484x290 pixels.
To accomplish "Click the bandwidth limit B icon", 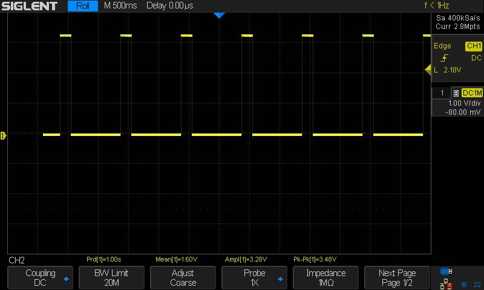I will pyautogui.click(x=456, y=93).
